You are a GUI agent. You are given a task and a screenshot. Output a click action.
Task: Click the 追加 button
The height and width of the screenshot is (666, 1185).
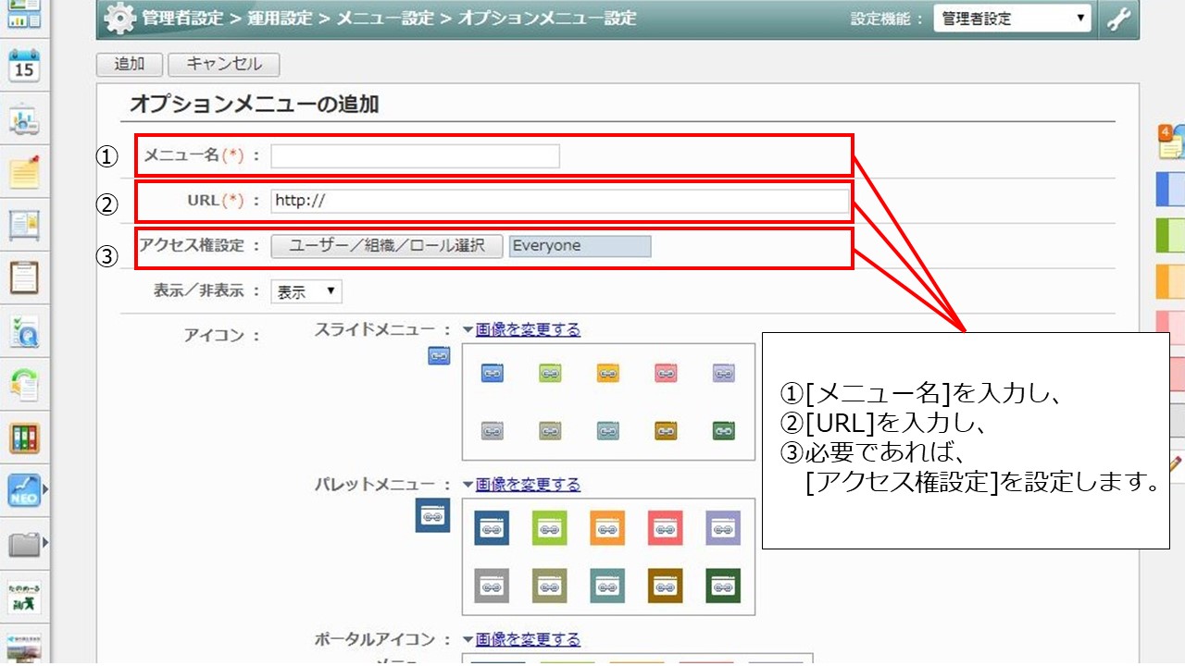(130, 64)
